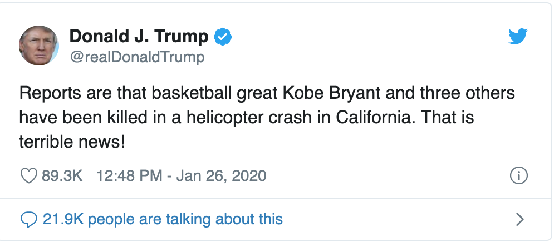
Task: Click the right chevron arrow at the bottom
Action: pyautogui.click(x=520, y=219)
